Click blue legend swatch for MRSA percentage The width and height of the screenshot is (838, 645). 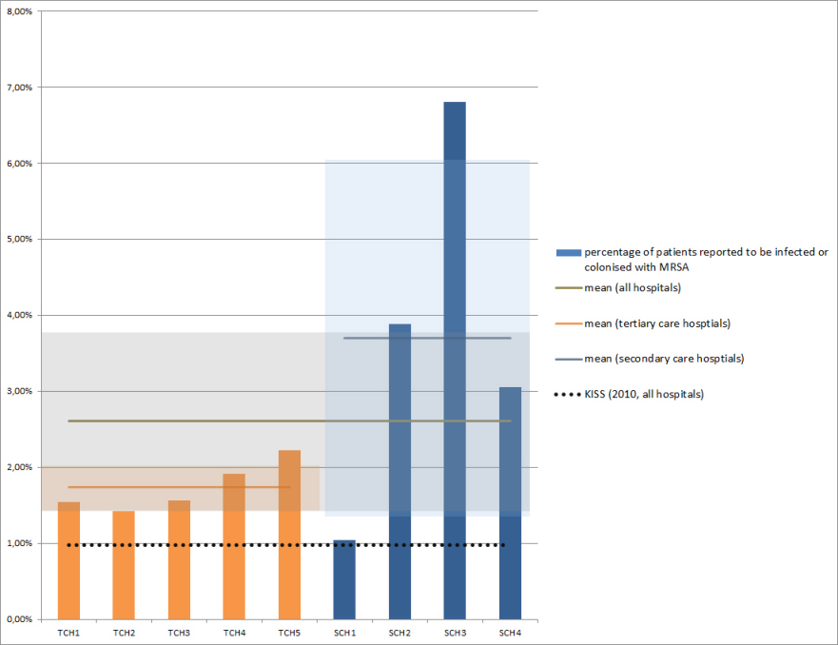(568, 252)
